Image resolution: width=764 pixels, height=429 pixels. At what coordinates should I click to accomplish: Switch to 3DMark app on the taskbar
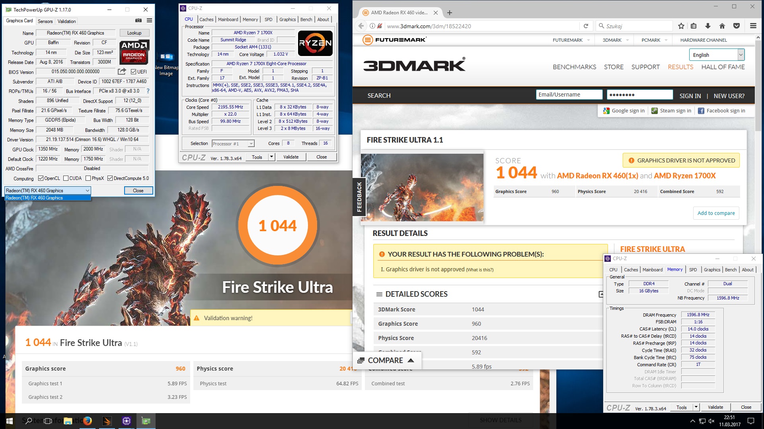tap(107, 421)
